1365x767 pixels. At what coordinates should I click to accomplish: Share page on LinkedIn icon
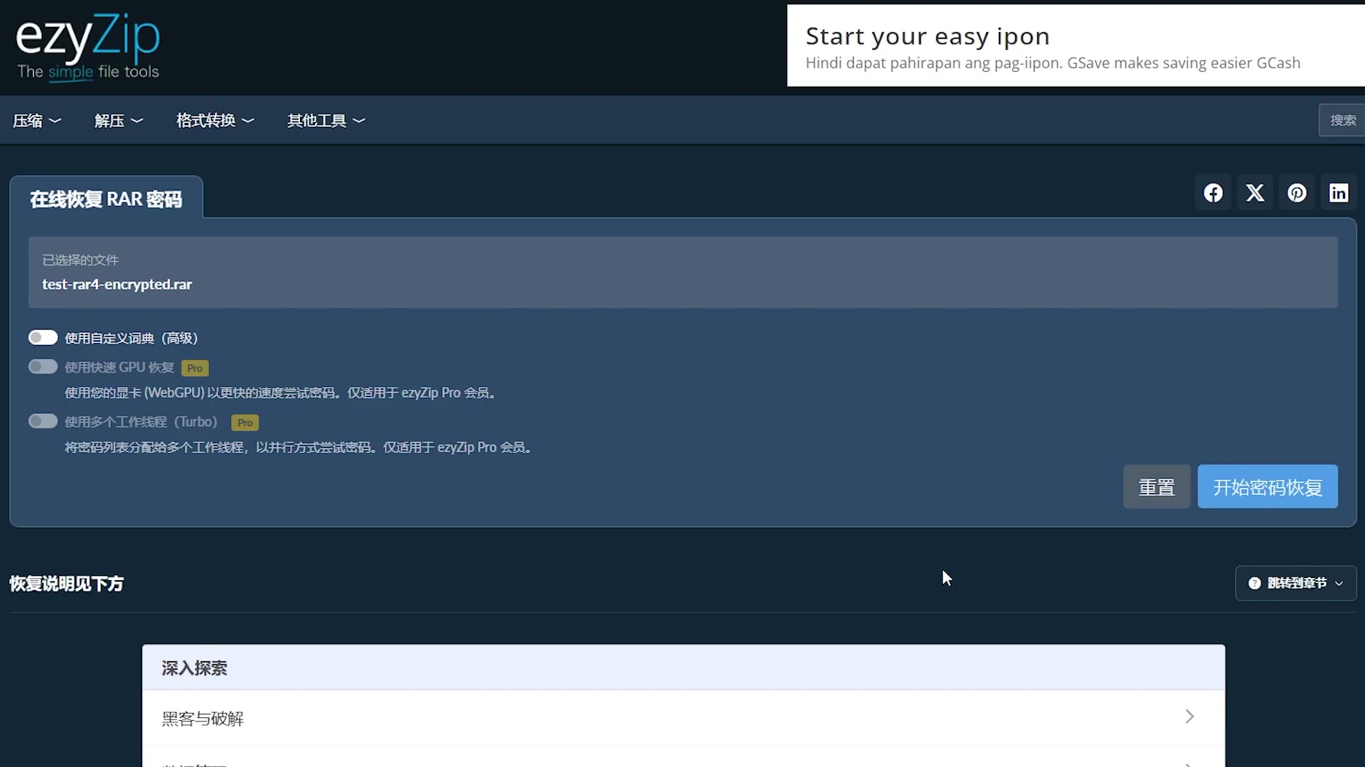pos(1339,193)
